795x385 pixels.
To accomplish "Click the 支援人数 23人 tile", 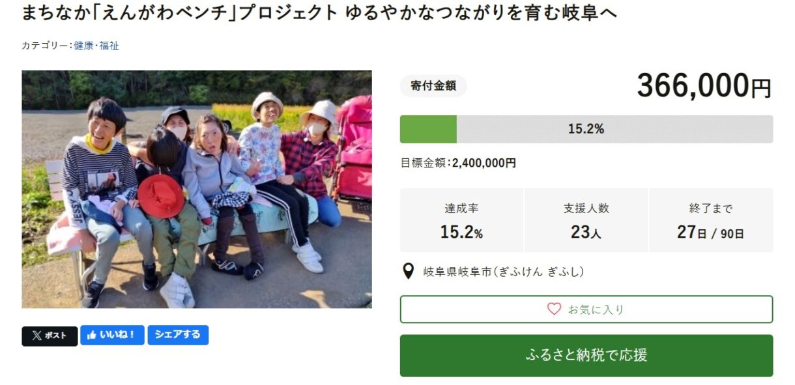I will tap(586, 220).
